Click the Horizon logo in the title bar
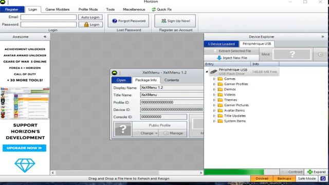 pyautogui.click(x=3, y=2)
